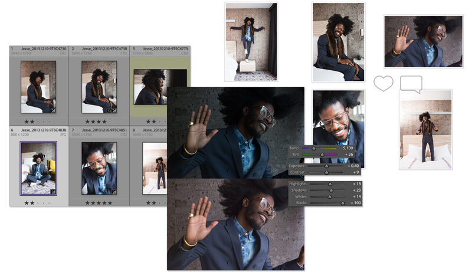Image resolution: width=472 pixels, height=272 pixels.
Task: Open landscape collage photo of man waving hand
Action: coord(423,41)
